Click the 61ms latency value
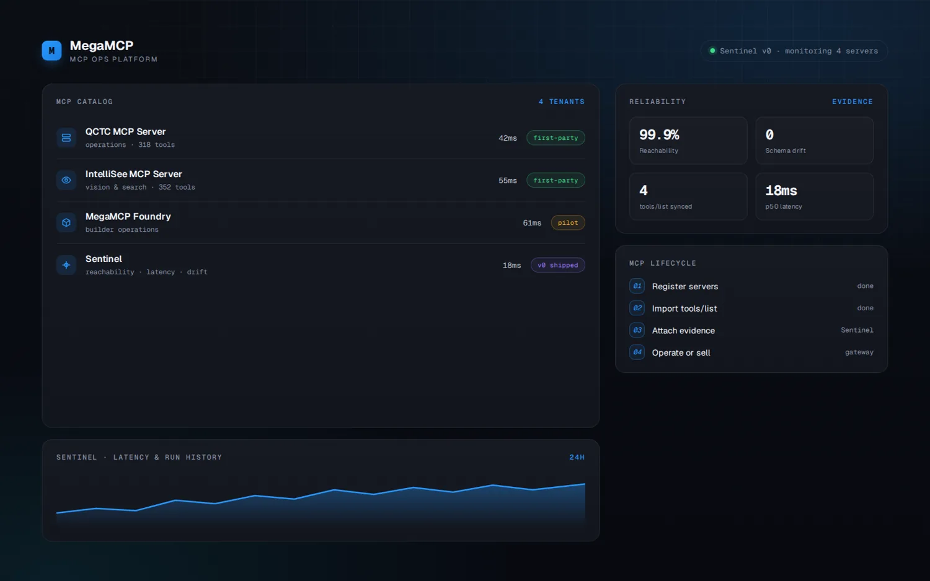 click(x=532, y=223)
